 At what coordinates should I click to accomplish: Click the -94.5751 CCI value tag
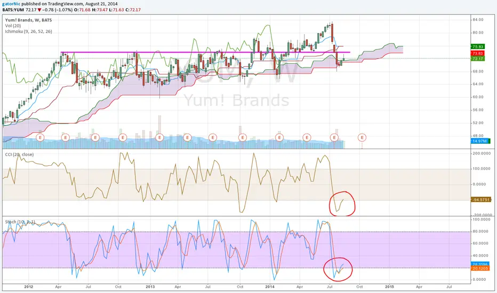481,200
